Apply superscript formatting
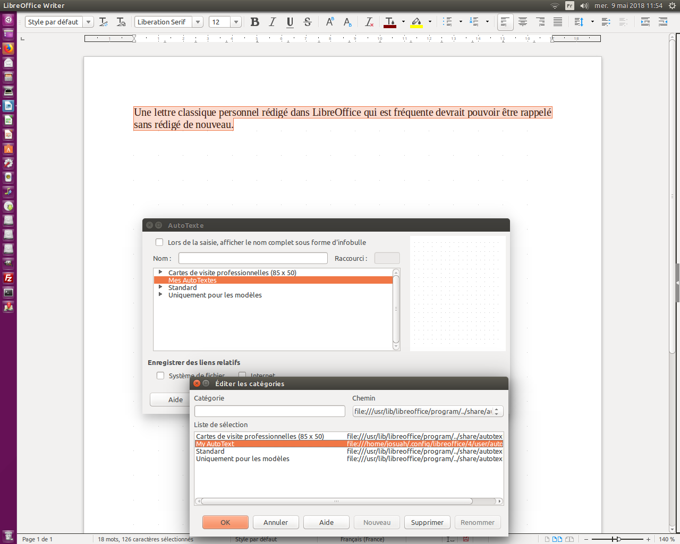The width and height of the screenshot is (680, 544). point(330,22)
